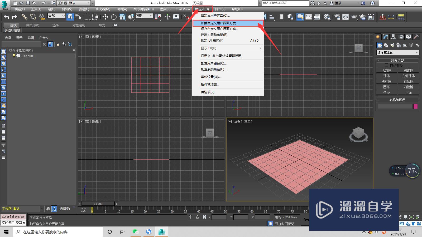Activate the Select and Uniform Scale tool
The width and height of the screenshot is (422, 237).
122,17
